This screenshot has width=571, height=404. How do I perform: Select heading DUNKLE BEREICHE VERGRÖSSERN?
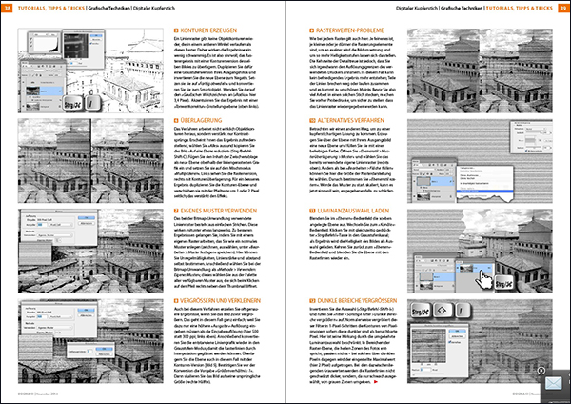click(x=357, y=301)
